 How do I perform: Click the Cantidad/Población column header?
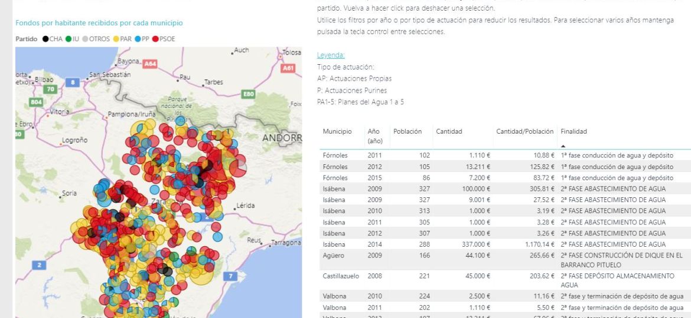[524, 131]
